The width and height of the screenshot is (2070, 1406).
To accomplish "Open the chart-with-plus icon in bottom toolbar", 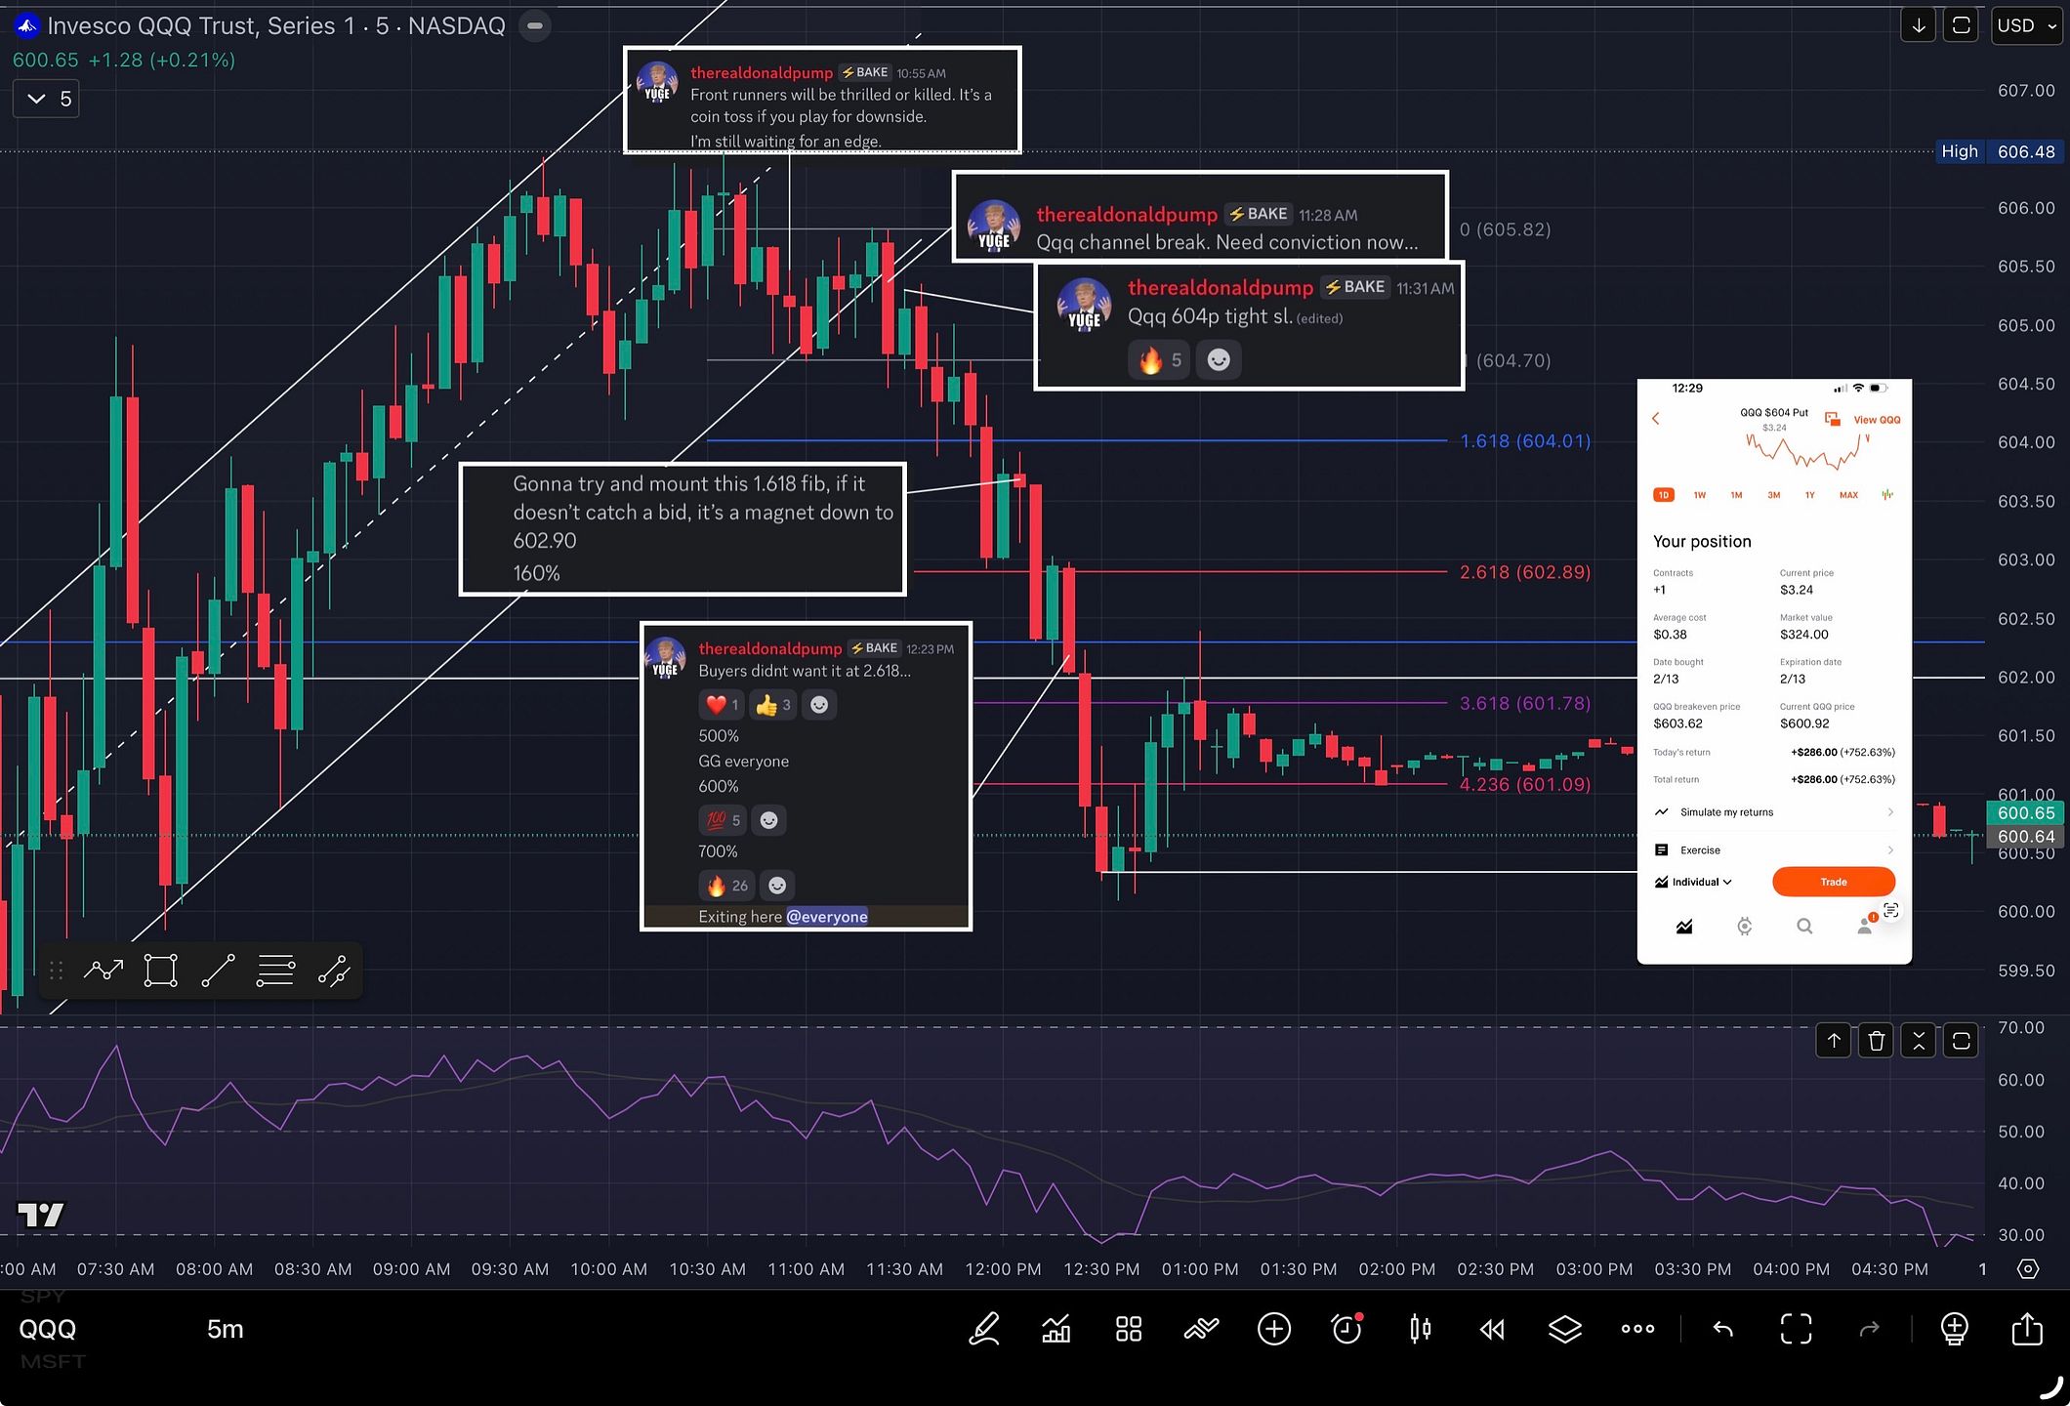I will tap(1056, 1329).
